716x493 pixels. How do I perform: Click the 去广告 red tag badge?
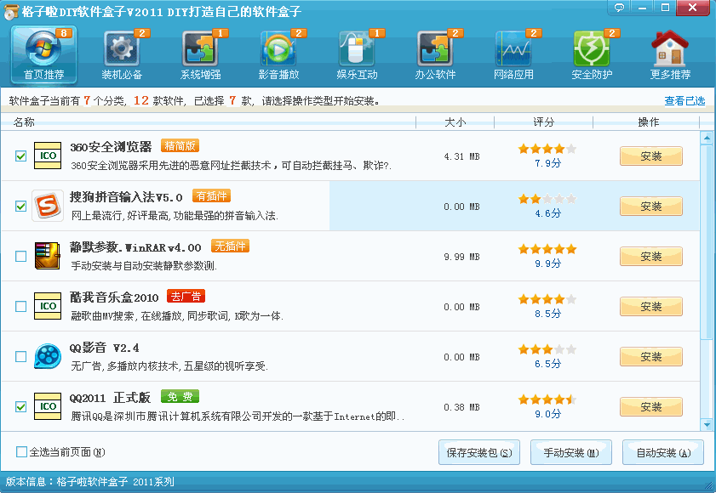coord(186,296)
